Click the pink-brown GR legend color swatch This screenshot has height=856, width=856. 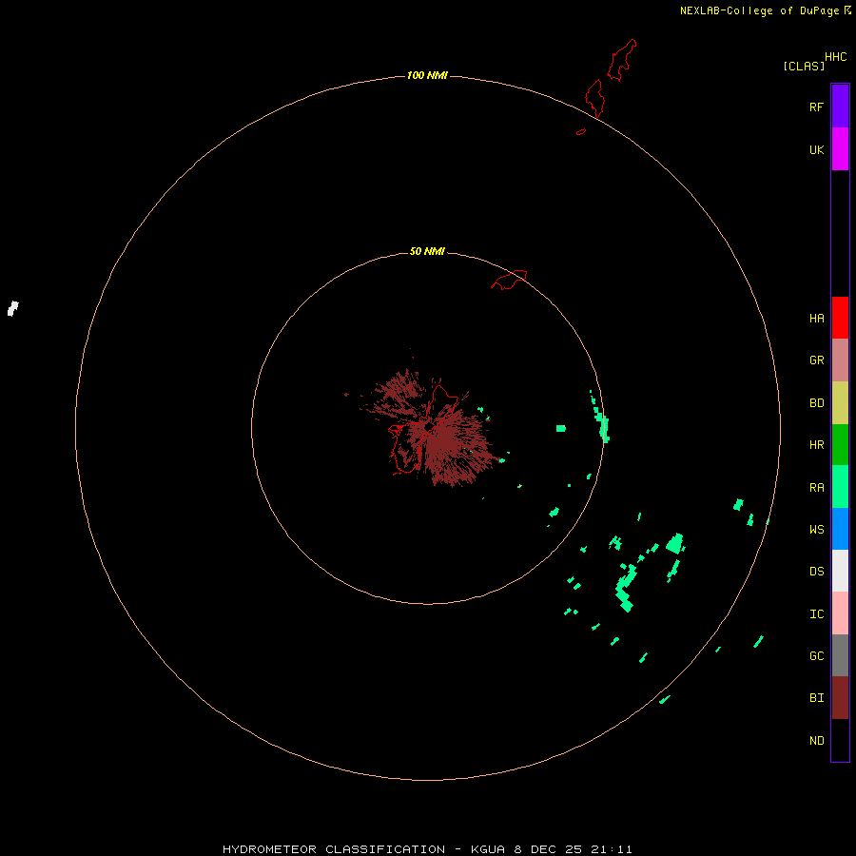840,360
